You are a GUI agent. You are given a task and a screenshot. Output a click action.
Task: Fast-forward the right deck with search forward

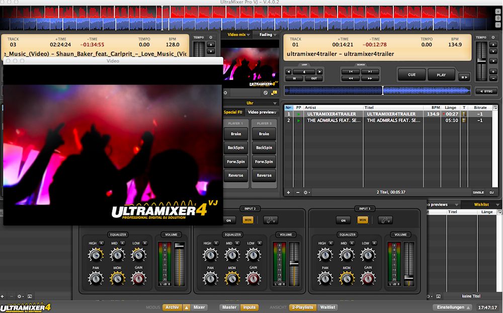(370, 79)
